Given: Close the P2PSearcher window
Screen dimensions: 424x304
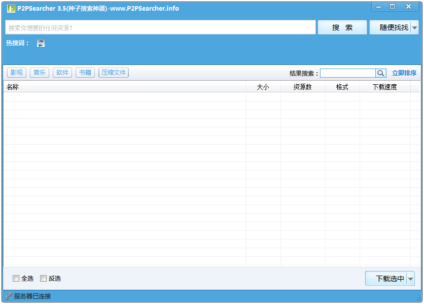Looking at the screenshot, I should pyautogui.click(x=409, y=7).
